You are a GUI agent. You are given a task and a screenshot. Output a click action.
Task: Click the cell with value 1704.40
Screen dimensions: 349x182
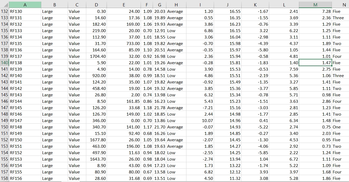(x=96, y=56)
